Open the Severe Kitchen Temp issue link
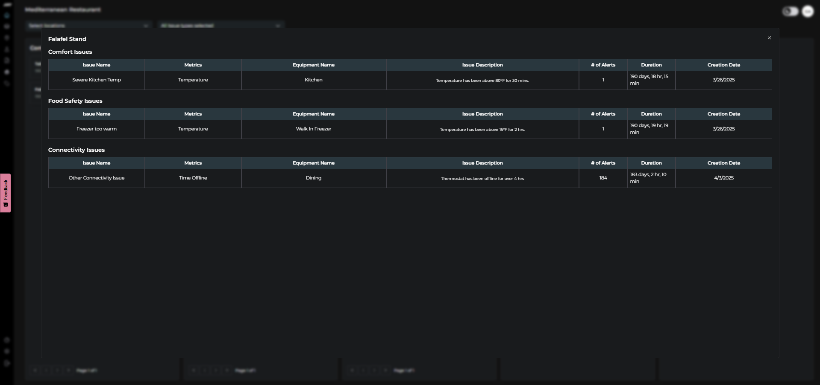 pos(97,80)
